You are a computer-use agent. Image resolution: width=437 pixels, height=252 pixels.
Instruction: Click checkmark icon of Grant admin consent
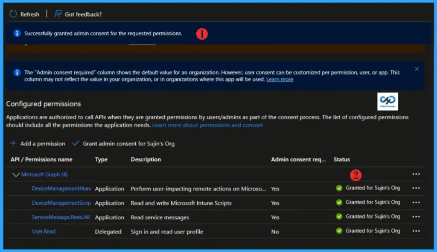(76, 143)
